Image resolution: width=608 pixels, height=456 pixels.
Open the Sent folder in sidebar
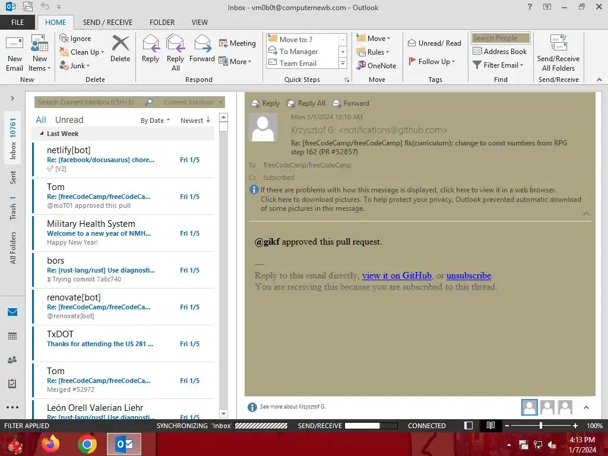point(13,177)
